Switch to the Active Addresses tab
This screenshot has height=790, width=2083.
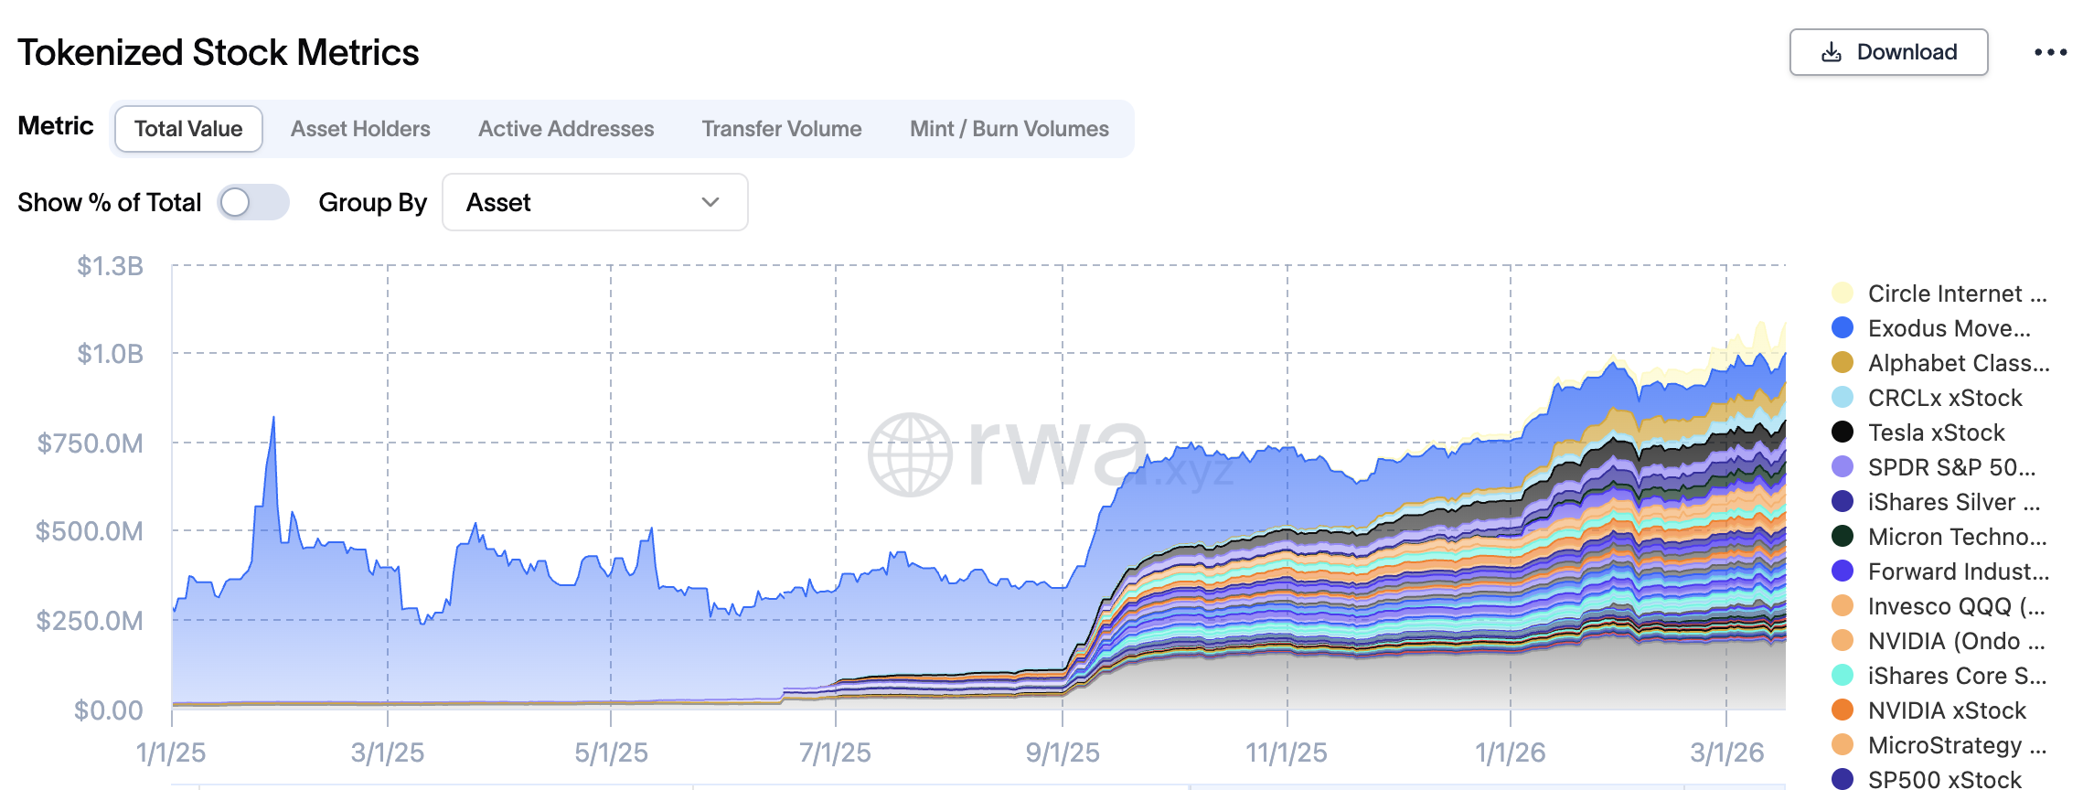tap(566, 129)
